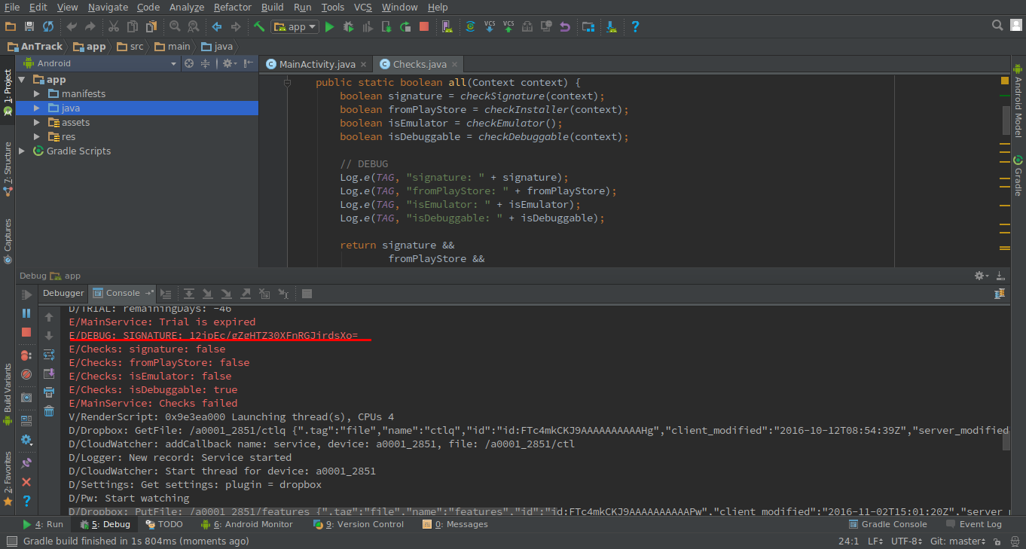
Task: Open the Event Log
Action: coord(979,524)
